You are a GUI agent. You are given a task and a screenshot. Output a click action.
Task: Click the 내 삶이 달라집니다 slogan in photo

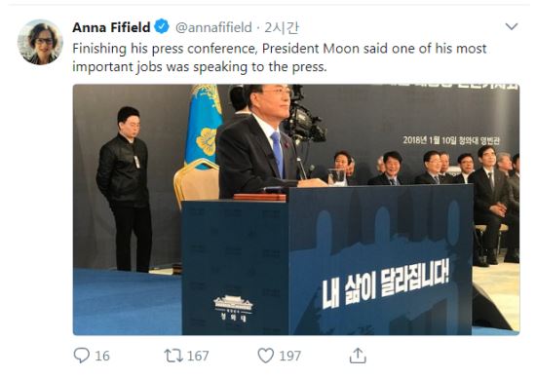click(x=386, y=283)
